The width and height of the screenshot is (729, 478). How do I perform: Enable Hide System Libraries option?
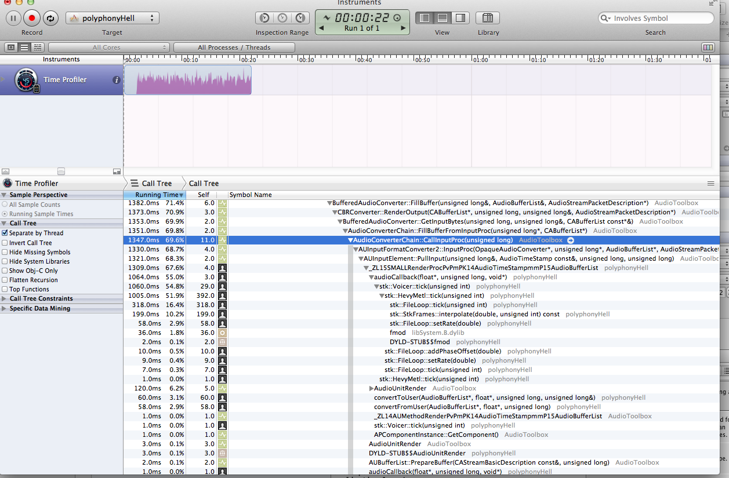coord(5,261)
